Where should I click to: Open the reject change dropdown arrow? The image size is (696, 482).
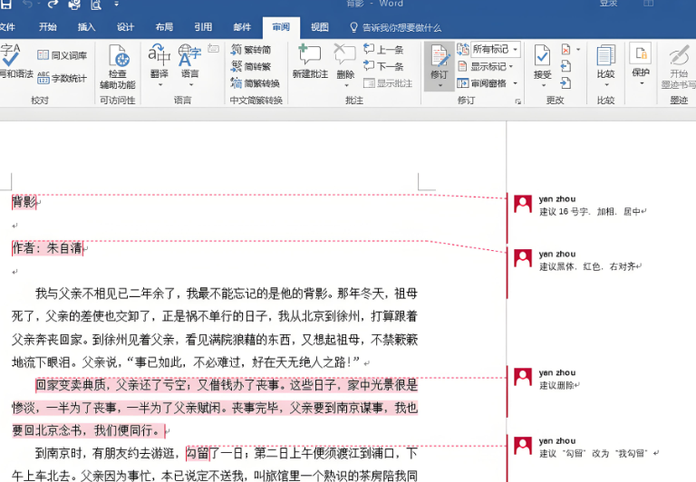[x=578, y=49]
